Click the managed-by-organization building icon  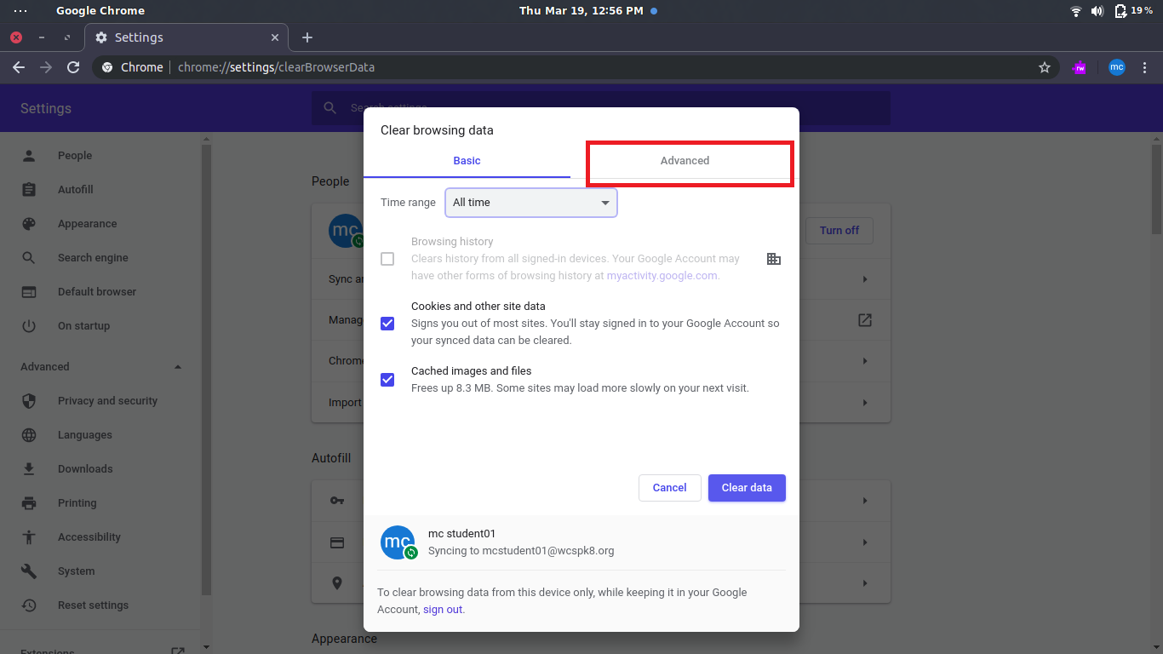(774, 259)
